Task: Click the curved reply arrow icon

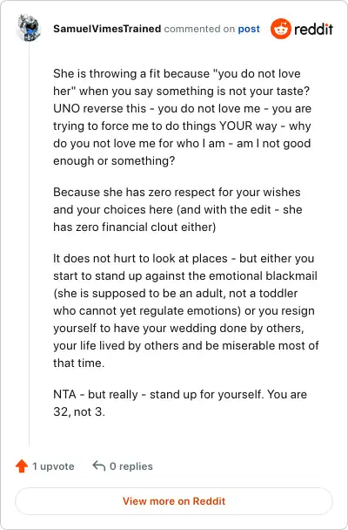Action: [99, 465]
